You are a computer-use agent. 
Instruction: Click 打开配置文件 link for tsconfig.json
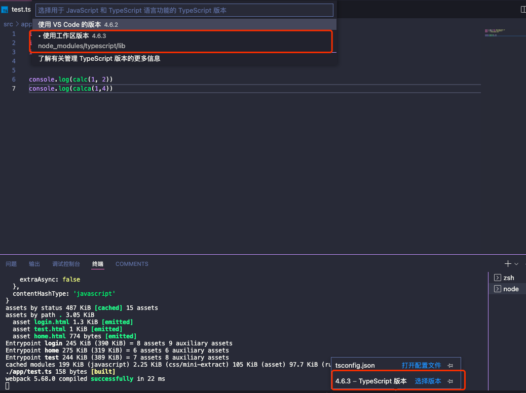tap(421, 366)
